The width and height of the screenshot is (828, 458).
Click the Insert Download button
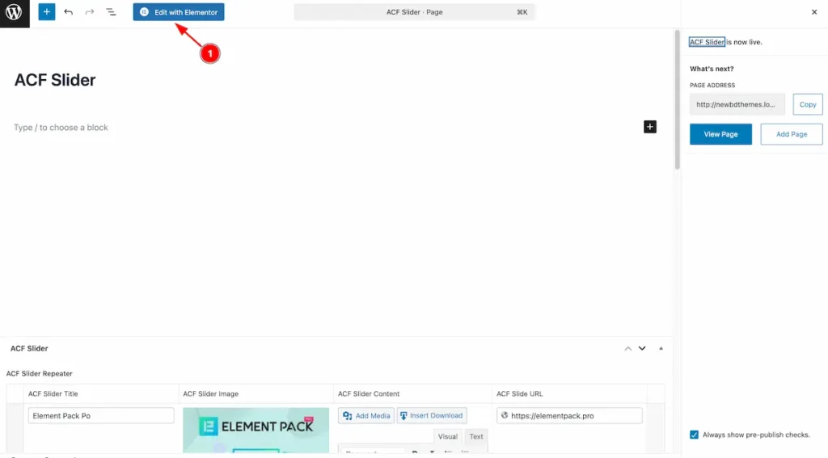[431, 415]
